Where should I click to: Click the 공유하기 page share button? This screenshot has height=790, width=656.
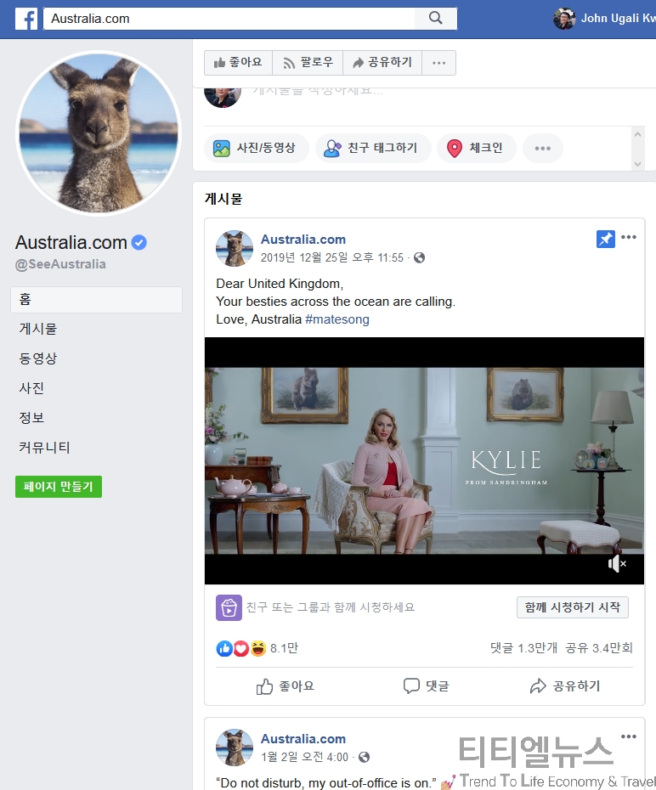pos(382,63)
